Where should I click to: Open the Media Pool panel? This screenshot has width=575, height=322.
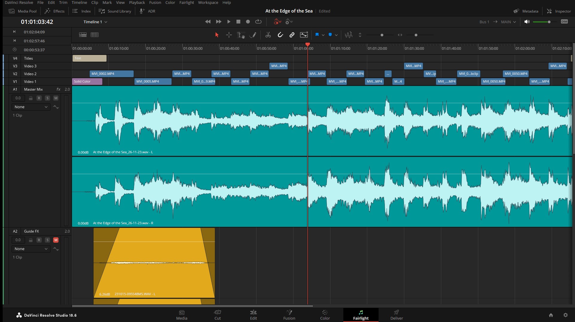point(23,11)
